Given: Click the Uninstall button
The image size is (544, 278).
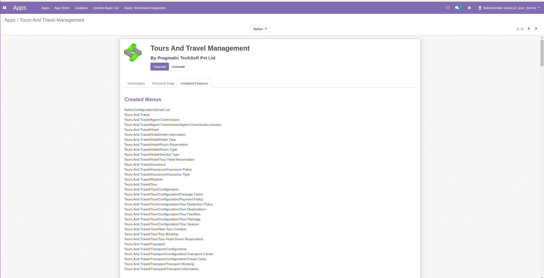Looking at the screenshot, I should coord(178,67).
